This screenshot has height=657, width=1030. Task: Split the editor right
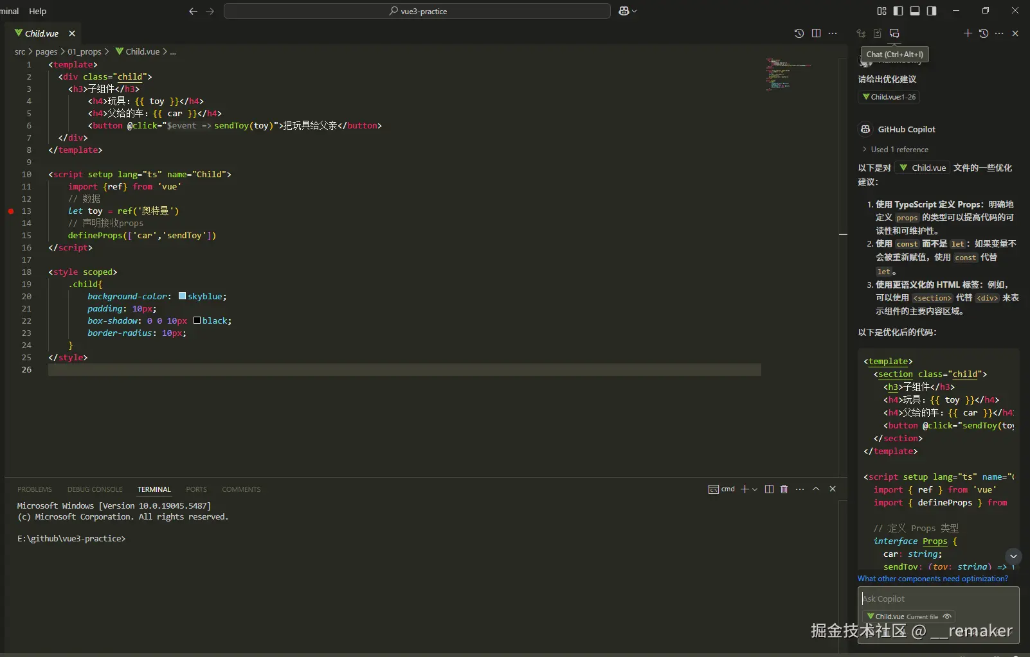816,33
